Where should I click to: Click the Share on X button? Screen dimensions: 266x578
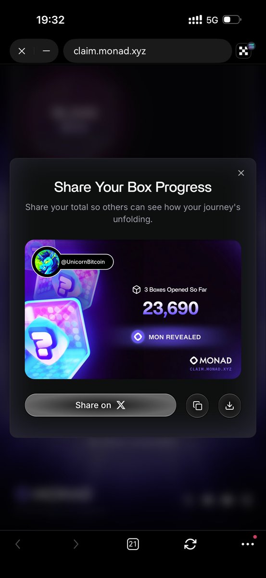coord(101,405)
